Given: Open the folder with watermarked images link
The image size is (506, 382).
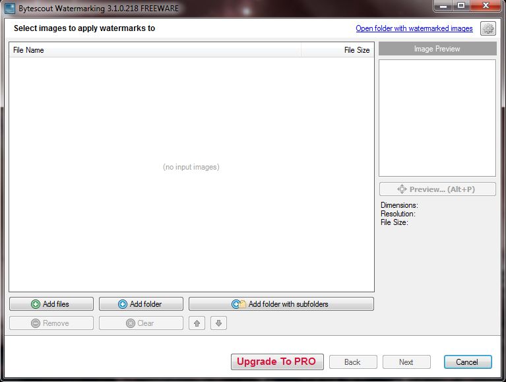Looking at the screenshot, I should click(414, 28).
